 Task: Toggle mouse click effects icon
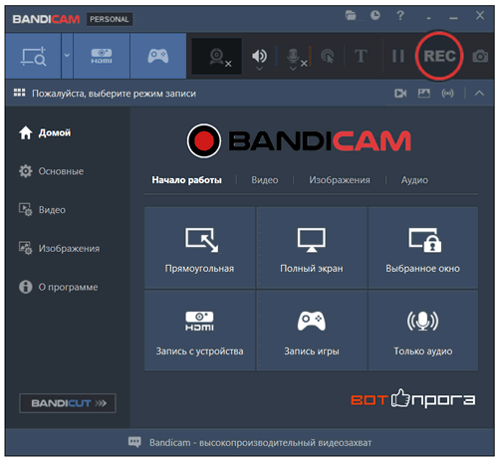click(x=328, y=56)
